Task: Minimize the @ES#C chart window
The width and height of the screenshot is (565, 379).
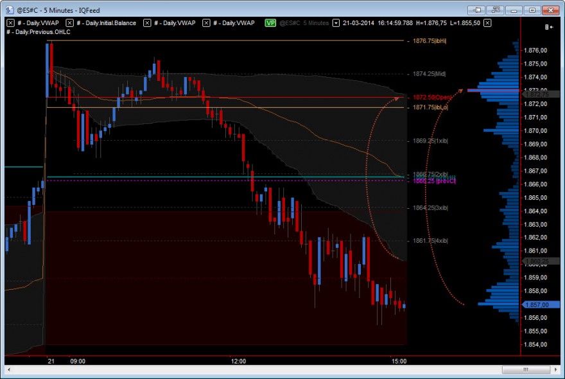Action: [514, 10]
